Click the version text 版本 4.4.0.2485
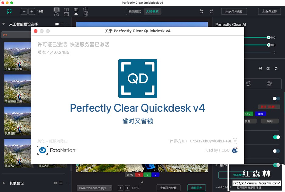Viewport: 285px width, 192px height. [53, 52]
